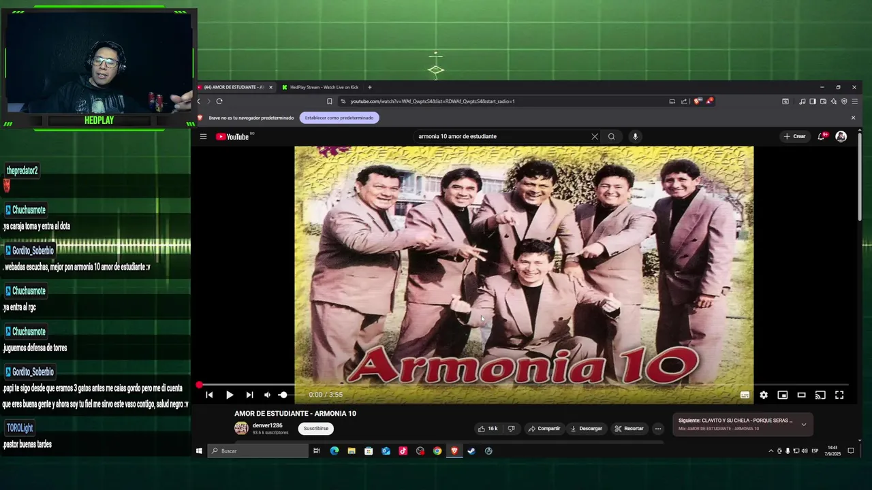This screenshot has width=872, height=490.
Task: Open the video player settings gear
Action: click(x=764, y=395)
